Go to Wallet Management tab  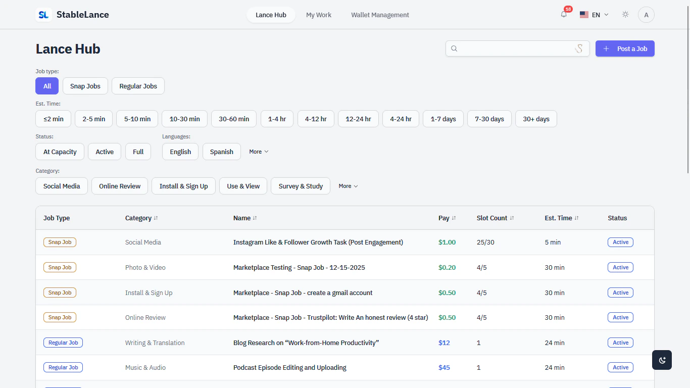pos(380,15)
